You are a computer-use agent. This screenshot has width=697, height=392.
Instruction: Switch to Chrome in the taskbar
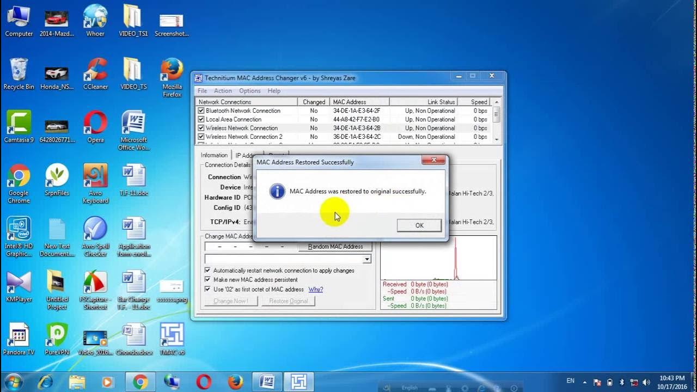(x=140, y=382)
